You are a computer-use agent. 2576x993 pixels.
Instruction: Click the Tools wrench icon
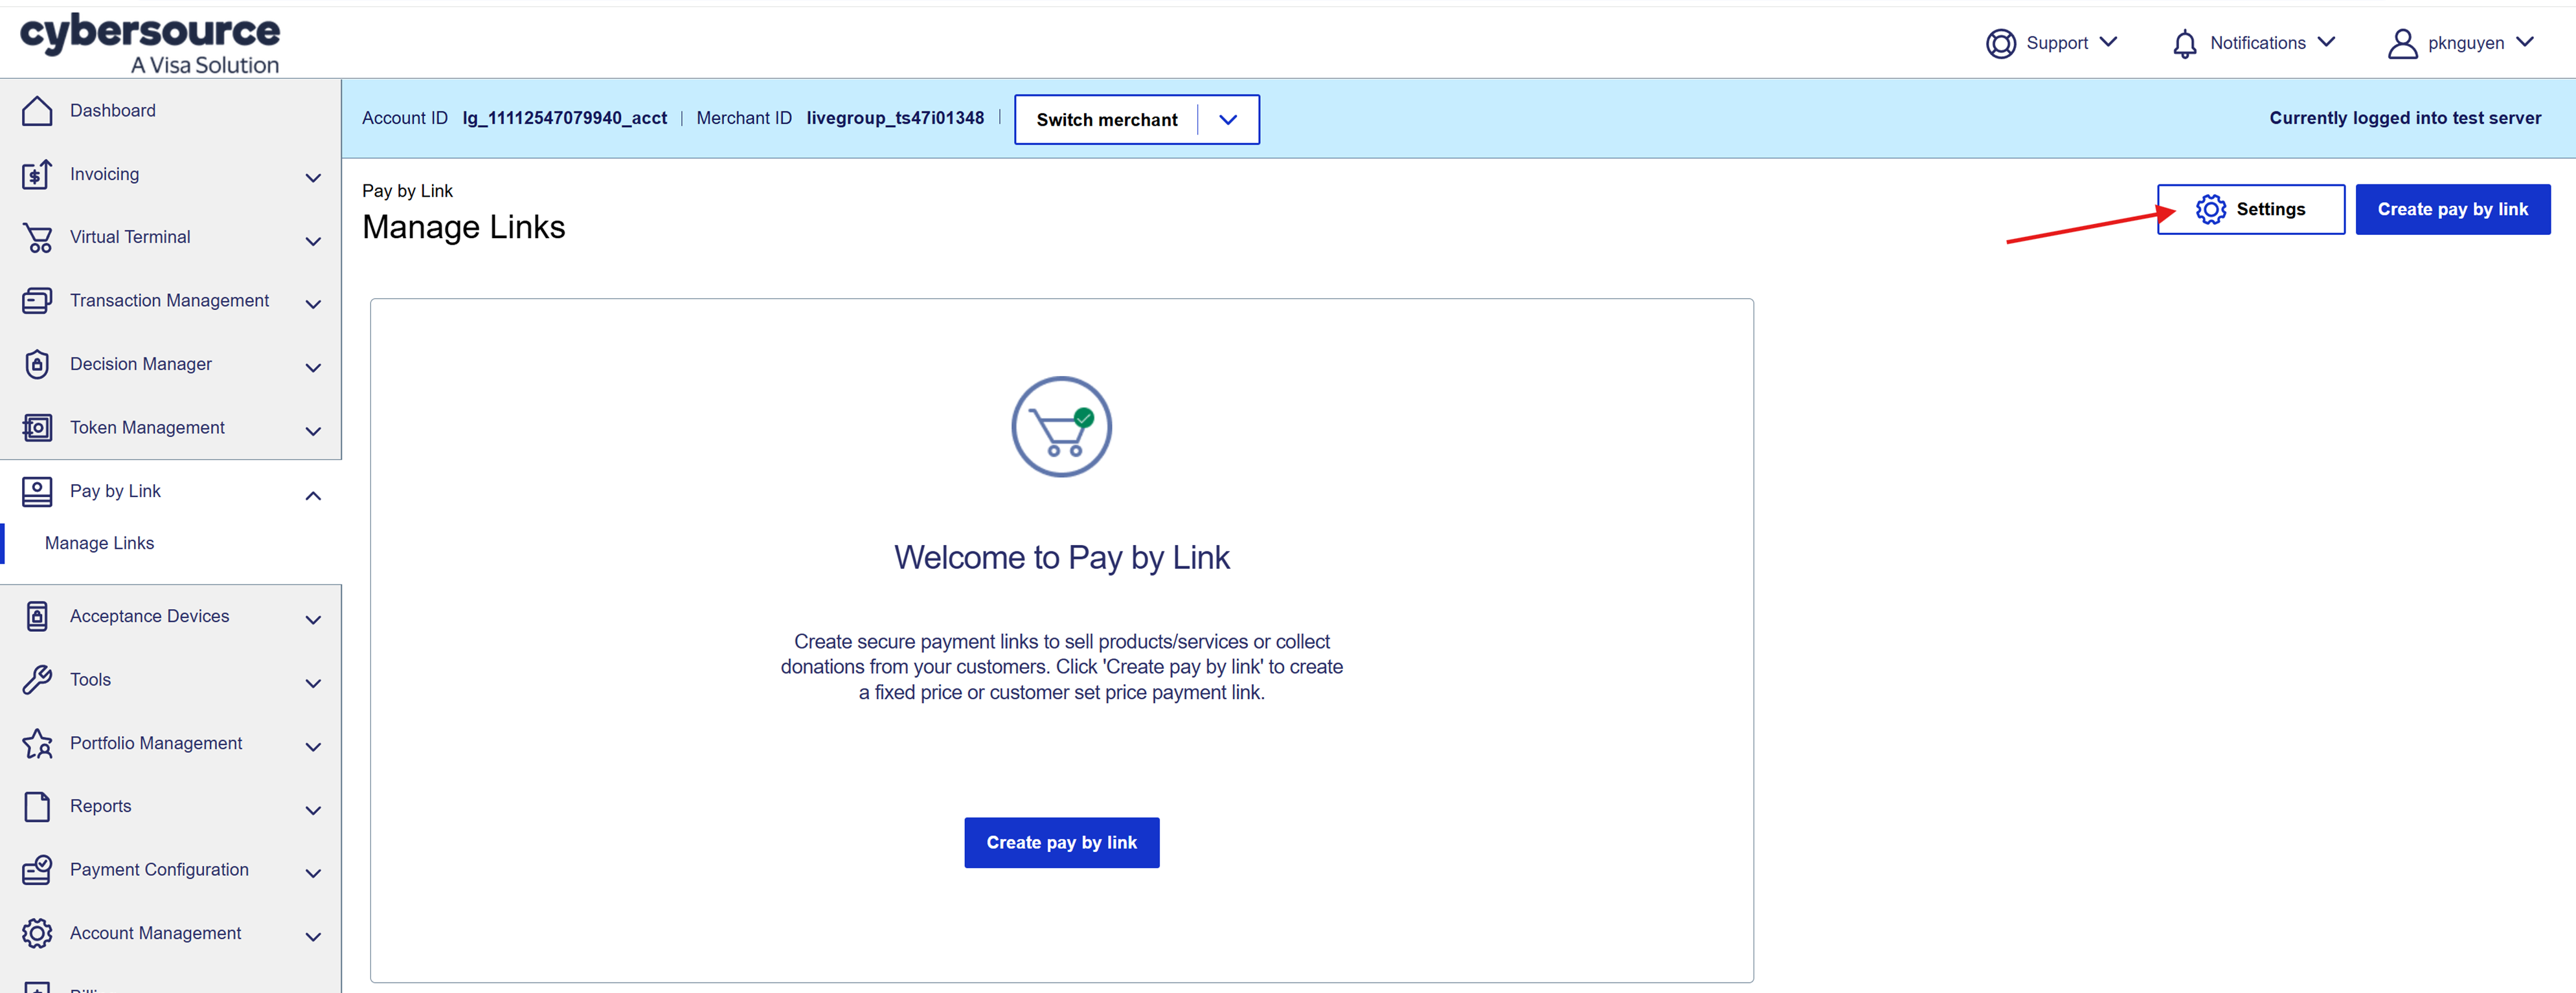click(x=37, y=680)
